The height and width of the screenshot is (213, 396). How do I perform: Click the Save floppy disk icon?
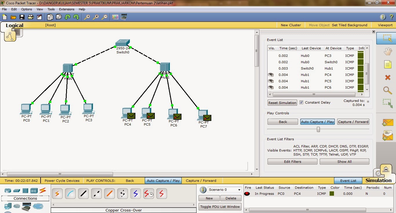(22, 17)
